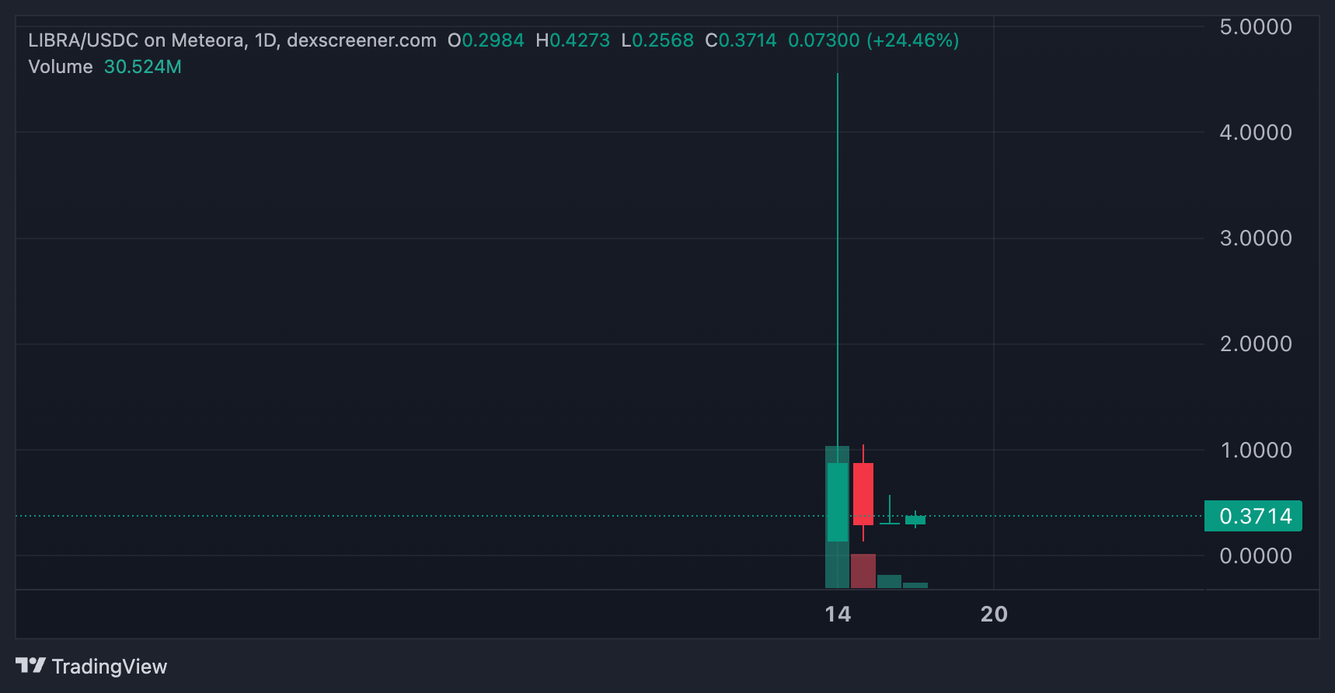Viewport: 1335px width, 693px height.
Task: Click the red volume bar
Action: click(x=863, y=571)
